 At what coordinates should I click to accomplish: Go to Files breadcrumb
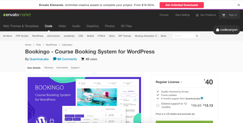click(39, 45)
